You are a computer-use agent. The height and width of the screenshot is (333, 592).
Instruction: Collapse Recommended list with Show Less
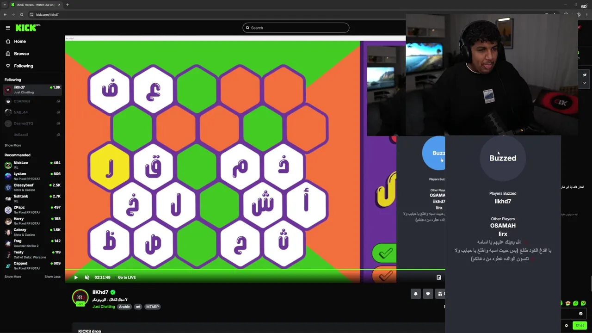(52, 277)
